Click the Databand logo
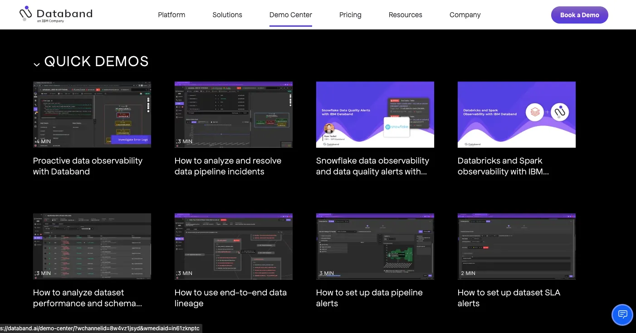 [x=56, y=14]
